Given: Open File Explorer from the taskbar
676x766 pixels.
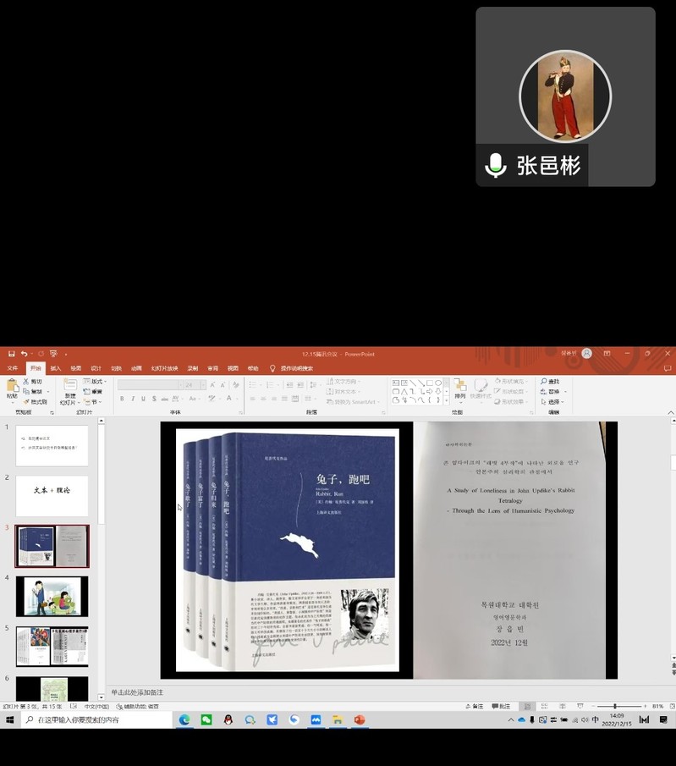Looking at the screenshot, I should coord(338,719).
